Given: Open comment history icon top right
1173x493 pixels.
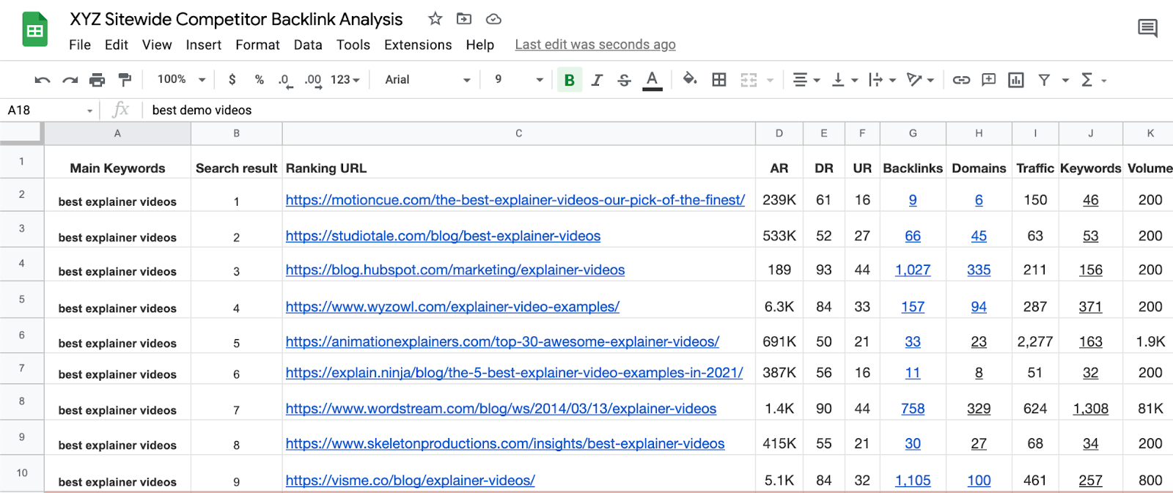Looking at the screenshot, I should [1147, 29].
